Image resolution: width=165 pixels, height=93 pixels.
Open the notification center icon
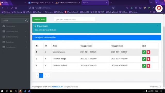point(161,91)
